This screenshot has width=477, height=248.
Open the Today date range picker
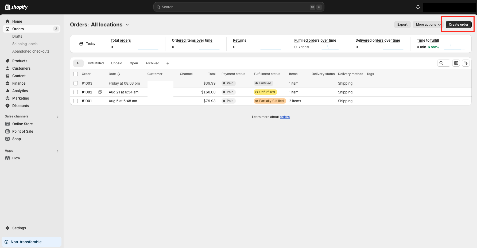pos(87,44)
